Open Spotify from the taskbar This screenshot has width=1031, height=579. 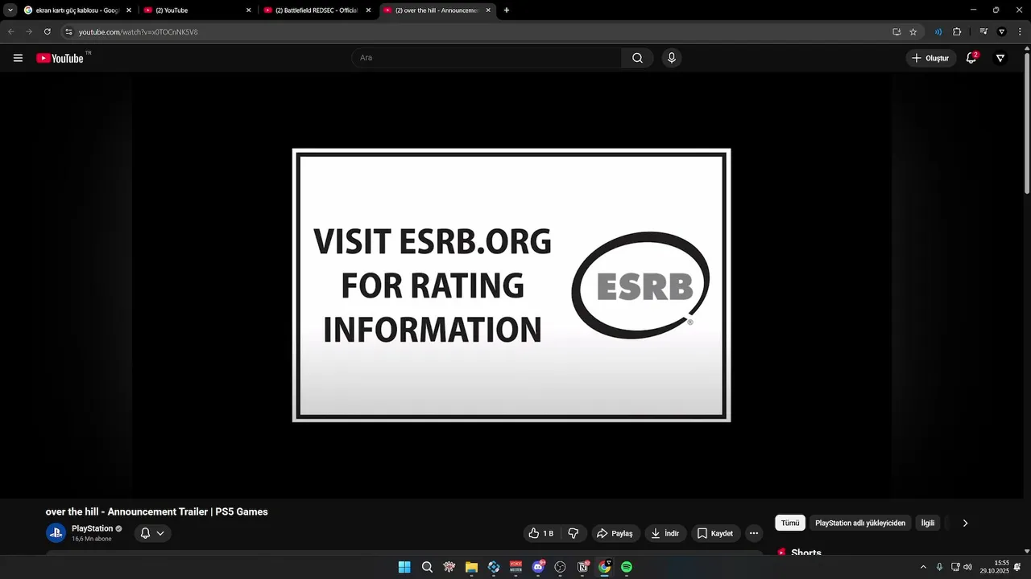click(627, 567)
